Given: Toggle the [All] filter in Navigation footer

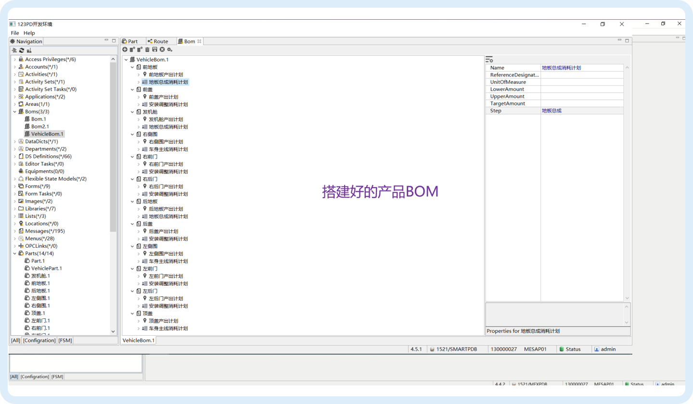Looking at the screenshot, I should (x=15, y=341).
